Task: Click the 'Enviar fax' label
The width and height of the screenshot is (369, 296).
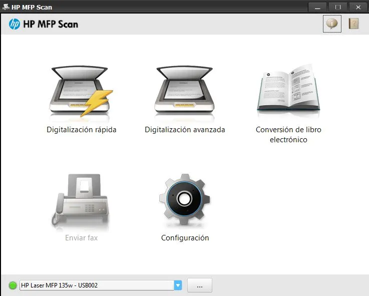Action: (82, 238)
